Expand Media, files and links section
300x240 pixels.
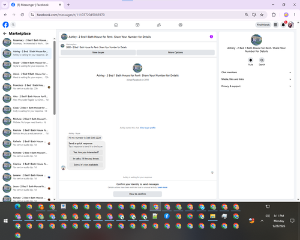coord(256,79)
